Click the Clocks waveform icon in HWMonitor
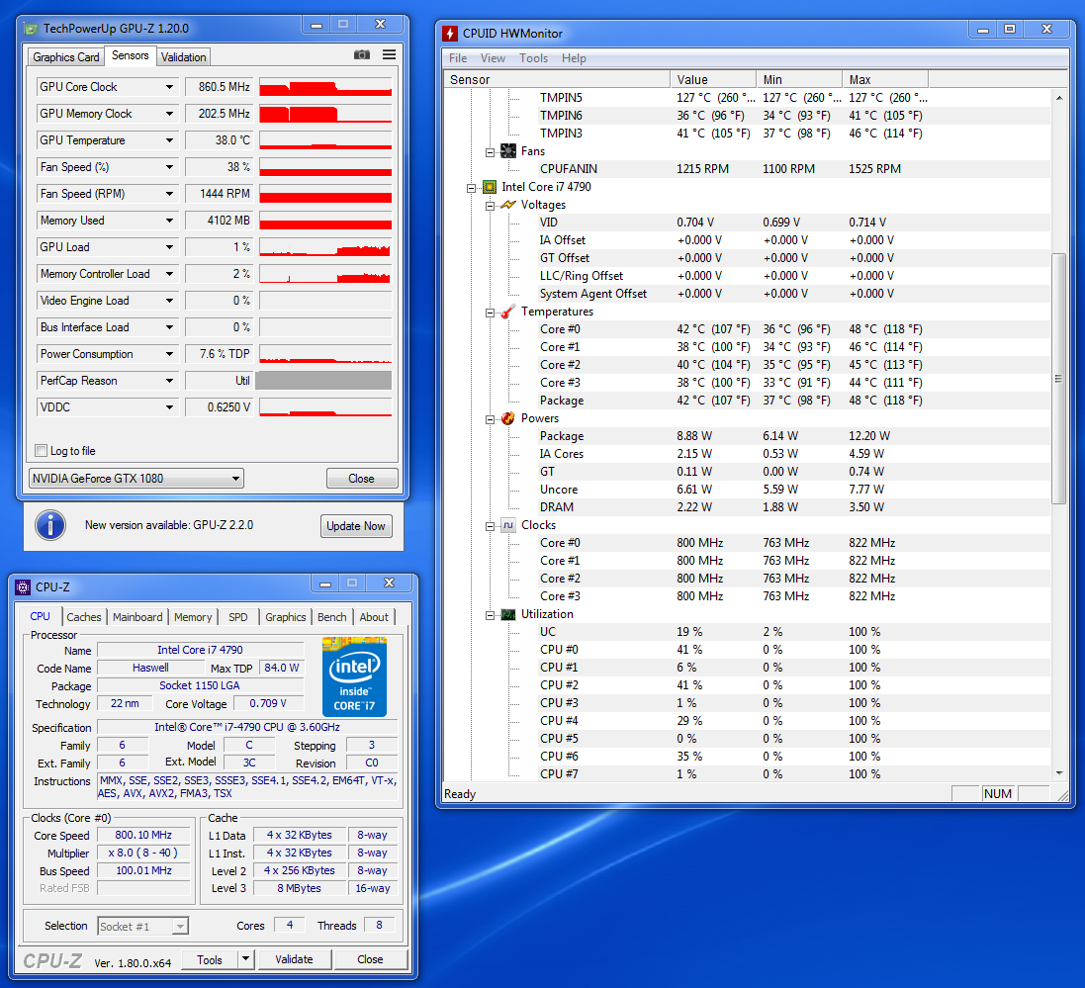The height and width of the screenshot is (988, 1085). coord(508,525)
